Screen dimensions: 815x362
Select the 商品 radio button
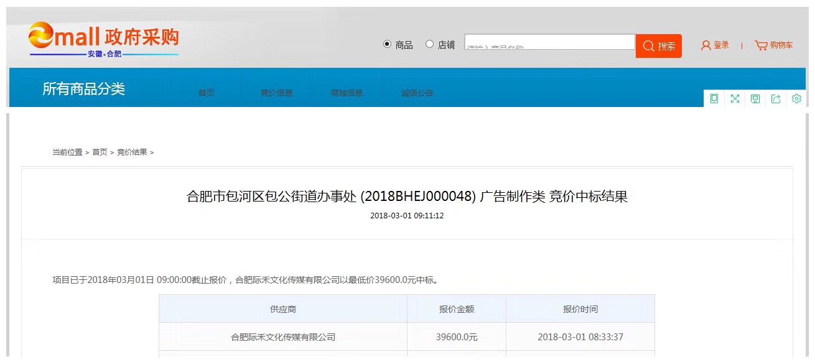tap(387, 44)
